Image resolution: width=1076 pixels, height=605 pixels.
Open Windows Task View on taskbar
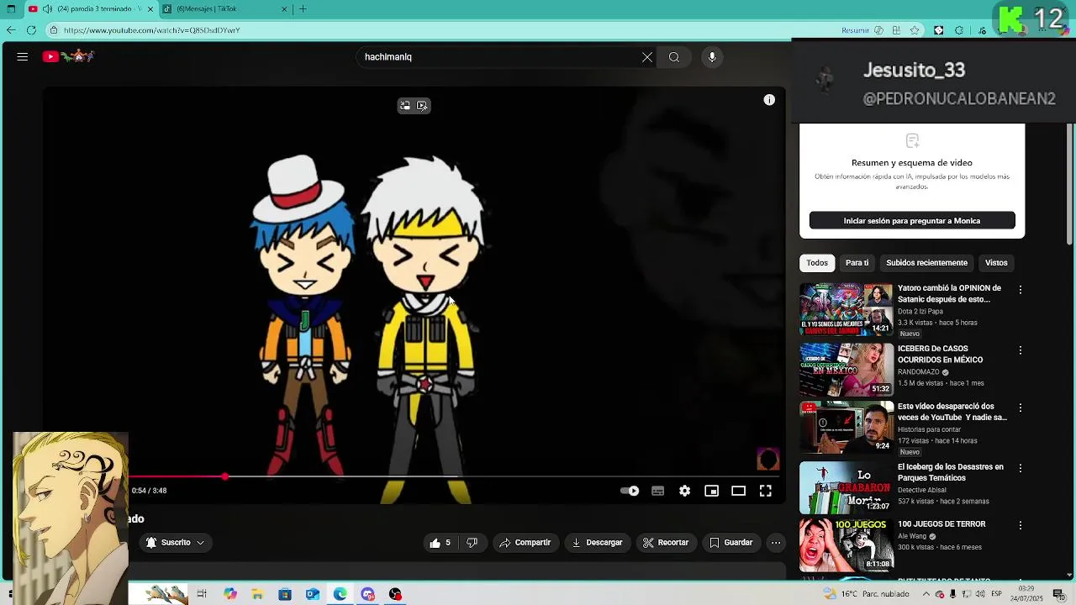(x=202, y=594)
